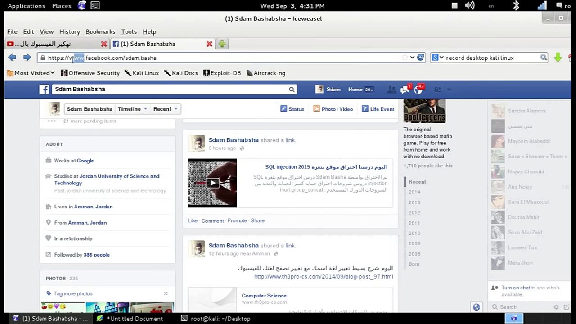Click the Photo / Video composer button
This screenshot has height=324, width=576.
click(x=333, y=109)
